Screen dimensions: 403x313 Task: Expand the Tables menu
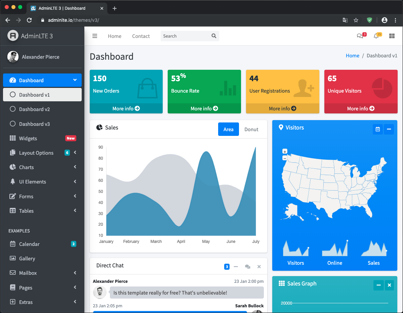pos(42,211)
